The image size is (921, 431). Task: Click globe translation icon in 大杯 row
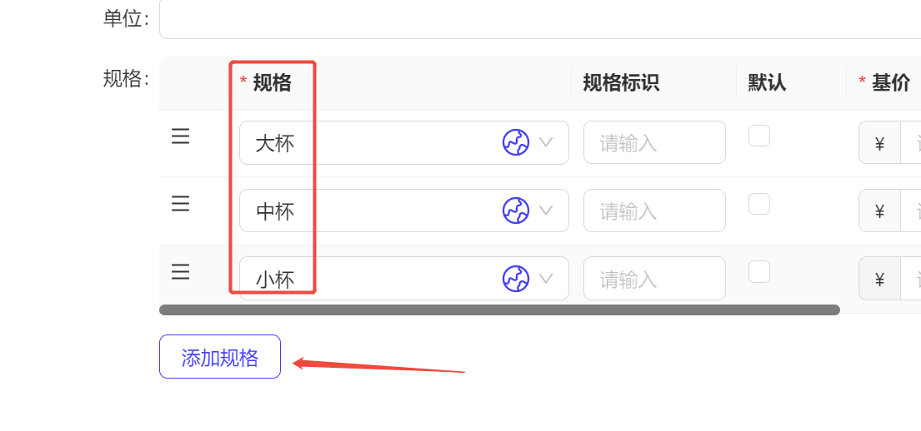click(516, 142)
